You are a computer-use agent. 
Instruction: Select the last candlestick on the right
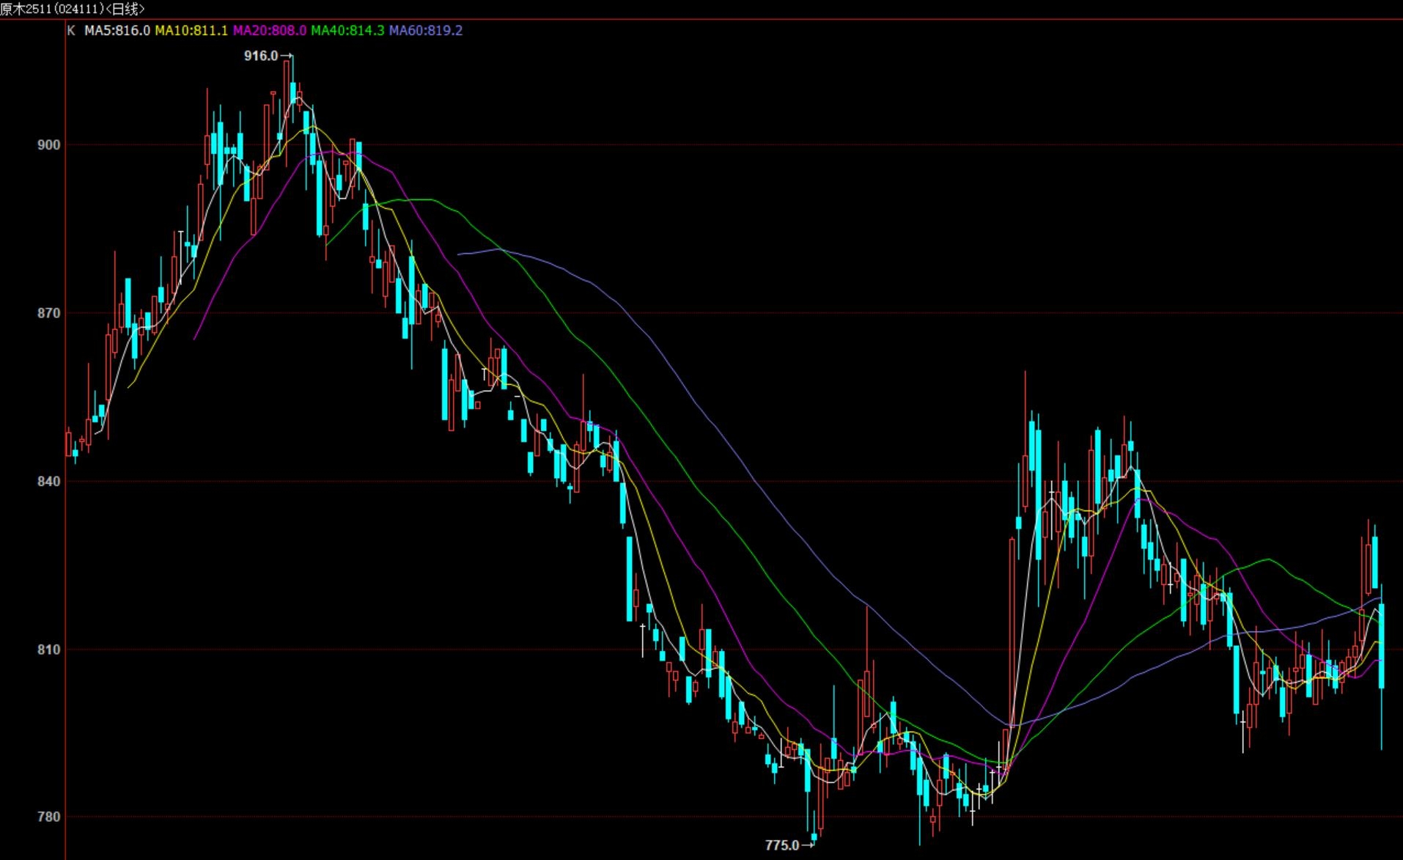(x=1382, y=645)
